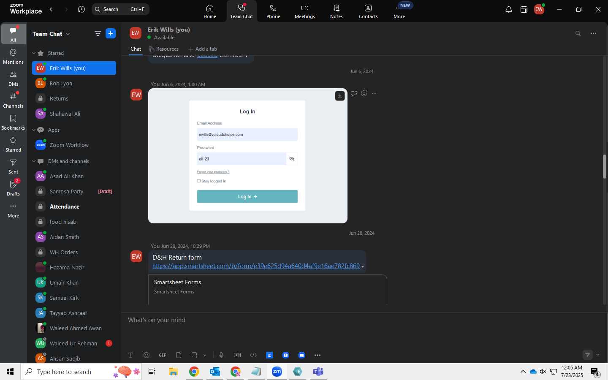Image resolution: width=608 pixels, height=380 pixels.
Task: Open the GIF picker
Action: (x=163, y=355)
